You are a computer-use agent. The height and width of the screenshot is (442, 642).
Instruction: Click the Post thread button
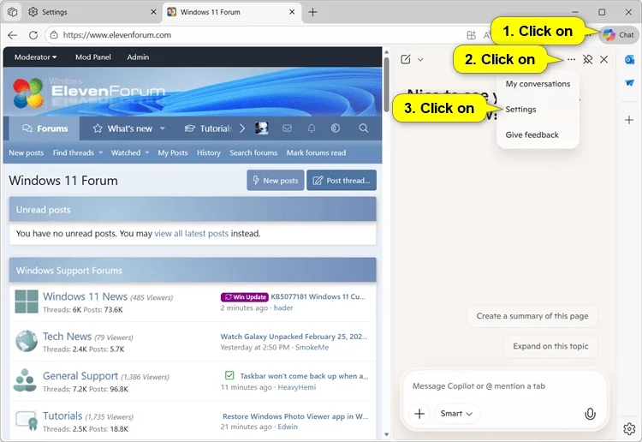click(342, 180)
